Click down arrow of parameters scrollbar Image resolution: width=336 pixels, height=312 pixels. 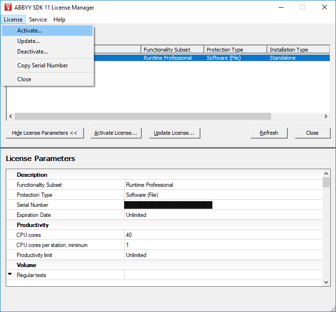tap(326, 282)
